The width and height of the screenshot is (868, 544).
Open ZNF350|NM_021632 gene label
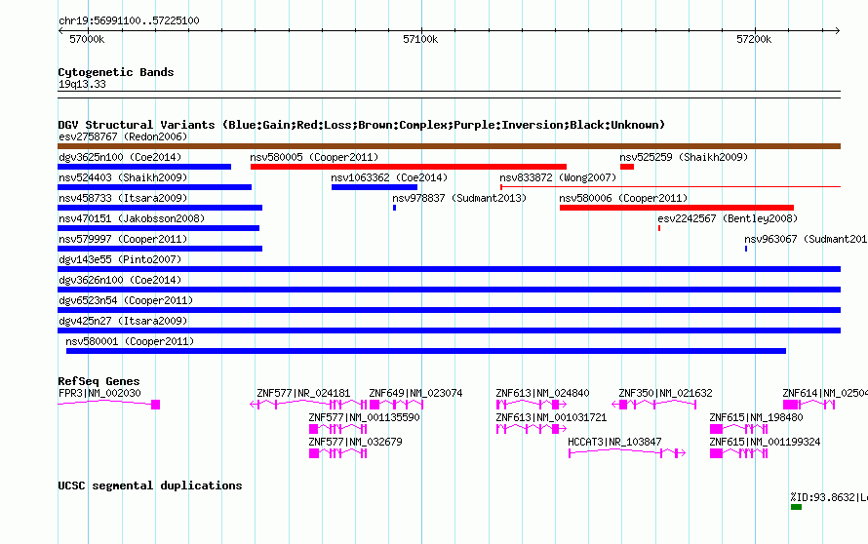pyautogui.click(x=665, y=394)
